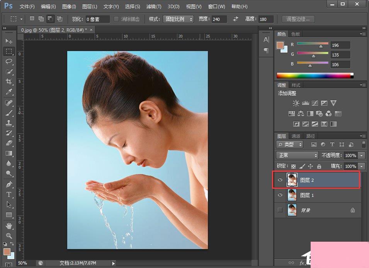Select the Eyedropper tool
Viewport: 369px width, 268px height.
tap(9, 92)
